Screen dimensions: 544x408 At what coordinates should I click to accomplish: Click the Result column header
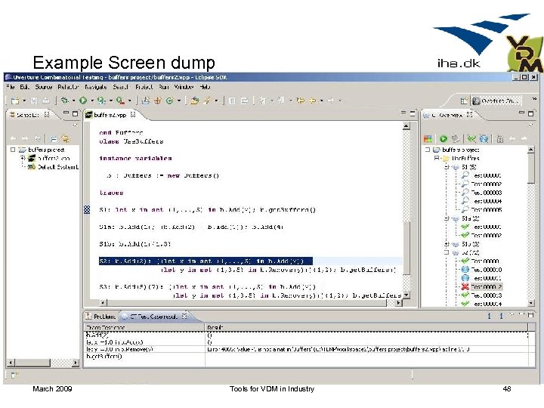(x=366, y=327)
